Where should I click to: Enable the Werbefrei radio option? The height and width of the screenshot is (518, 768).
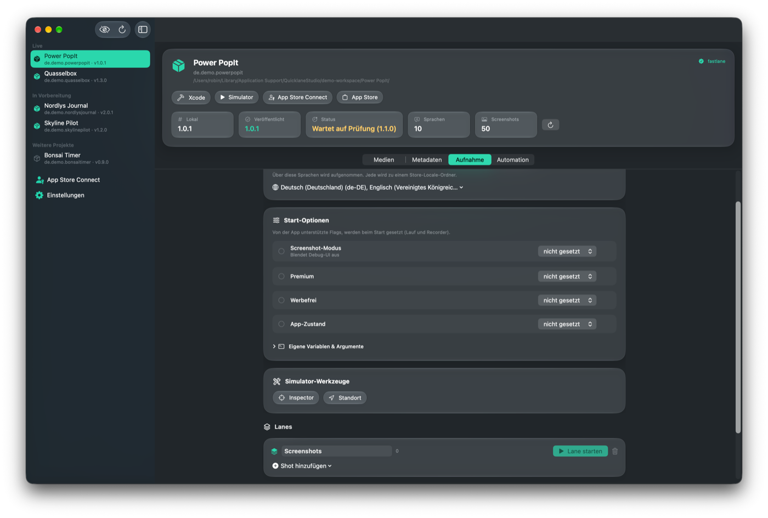click(281, 300)
